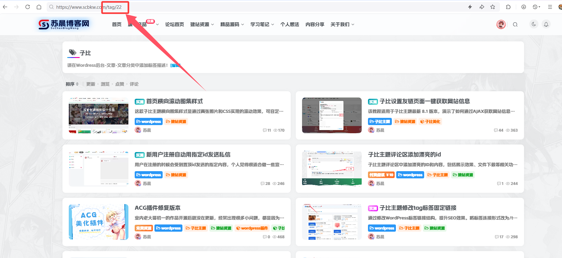Click thumbnail of 首页横向滚动图集样式 post
Viewport: 562px width, 258px height.
99,115
